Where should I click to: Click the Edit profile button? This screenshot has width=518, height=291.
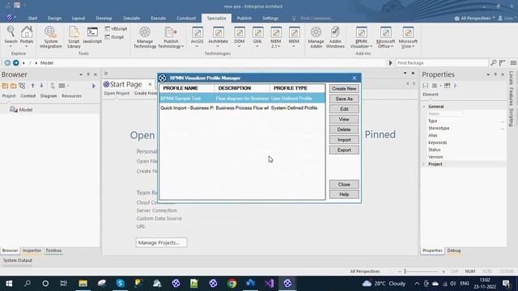(x=344, y=109)
